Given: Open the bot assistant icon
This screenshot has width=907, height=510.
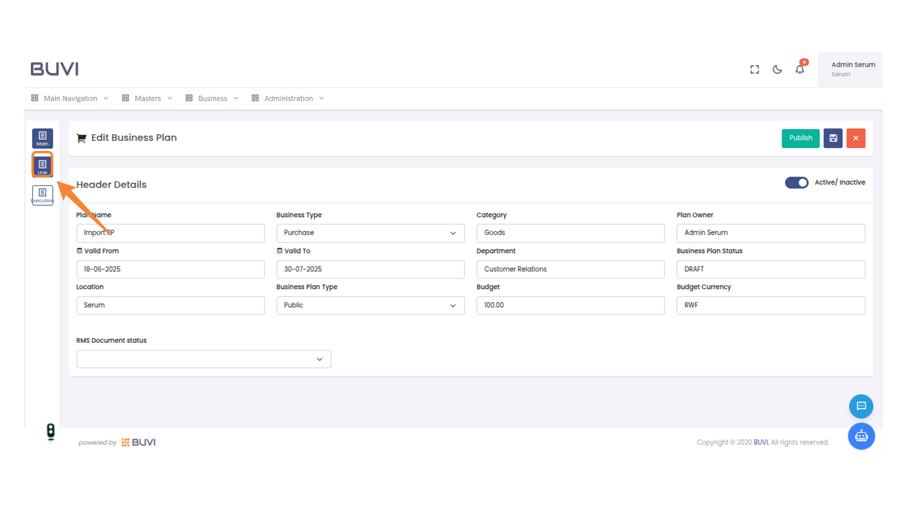Looking at the screenshot, I should click(861, 436).
